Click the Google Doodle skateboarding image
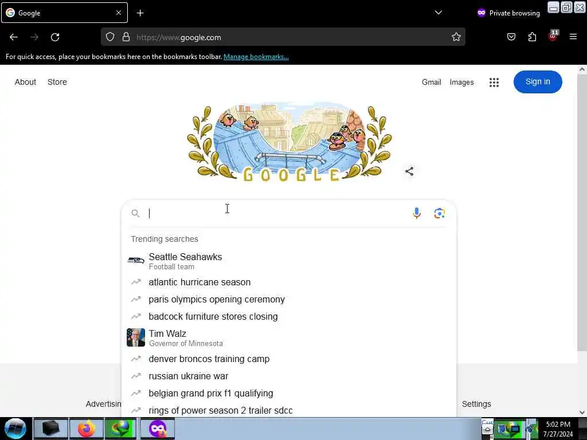This screenshot has width=587, height=440. pos(289,142)
